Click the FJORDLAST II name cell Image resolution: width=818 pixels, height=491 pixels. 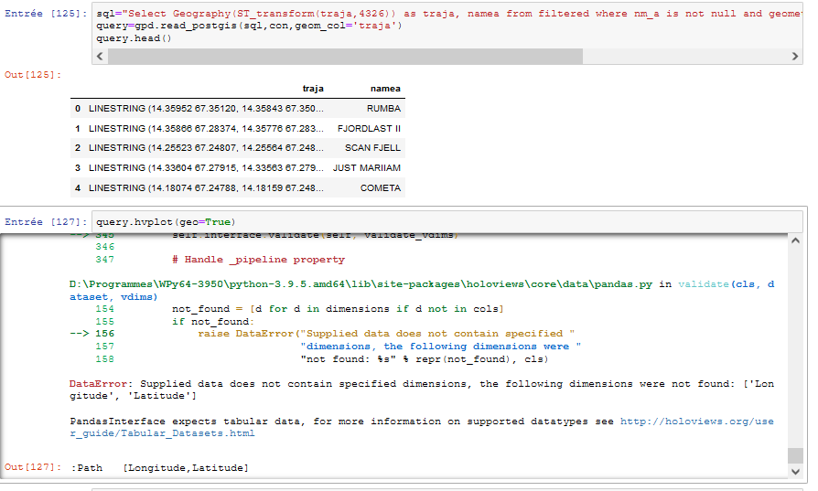pos(369,128)
